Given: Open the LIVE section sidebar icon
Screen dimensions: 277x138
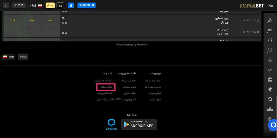Looking at the screenshot, I should (x=270, y=30).
